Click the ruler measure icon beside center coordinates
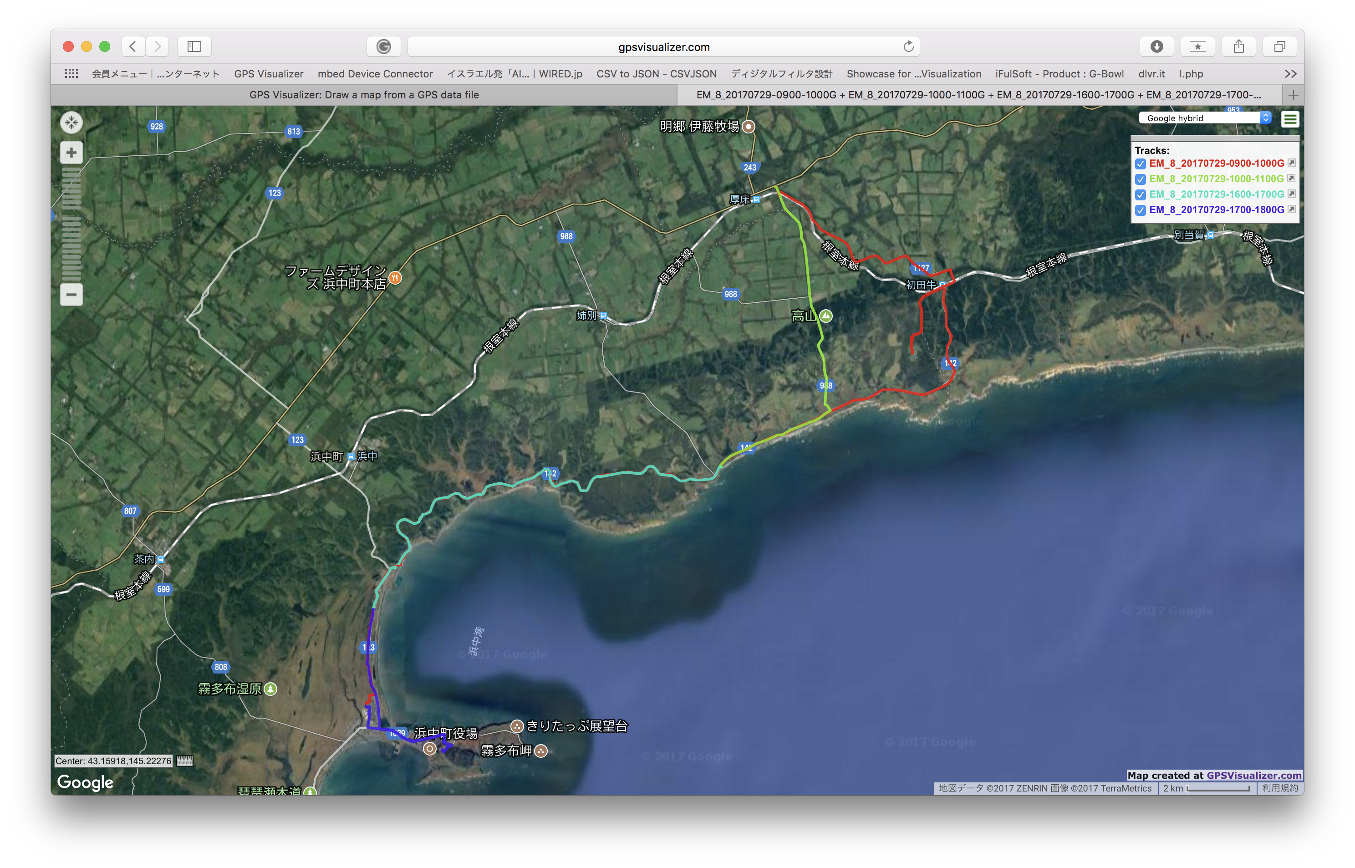Image resolution: width=1355 pixels, height=868 pixels. coord(185,761)
